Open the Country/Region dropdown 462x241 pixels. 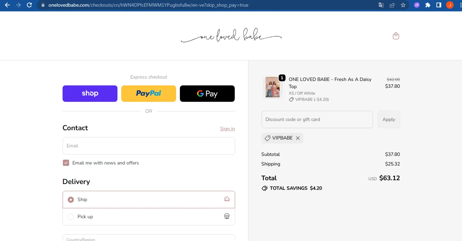pyautogui.click(x=149, y=238)
